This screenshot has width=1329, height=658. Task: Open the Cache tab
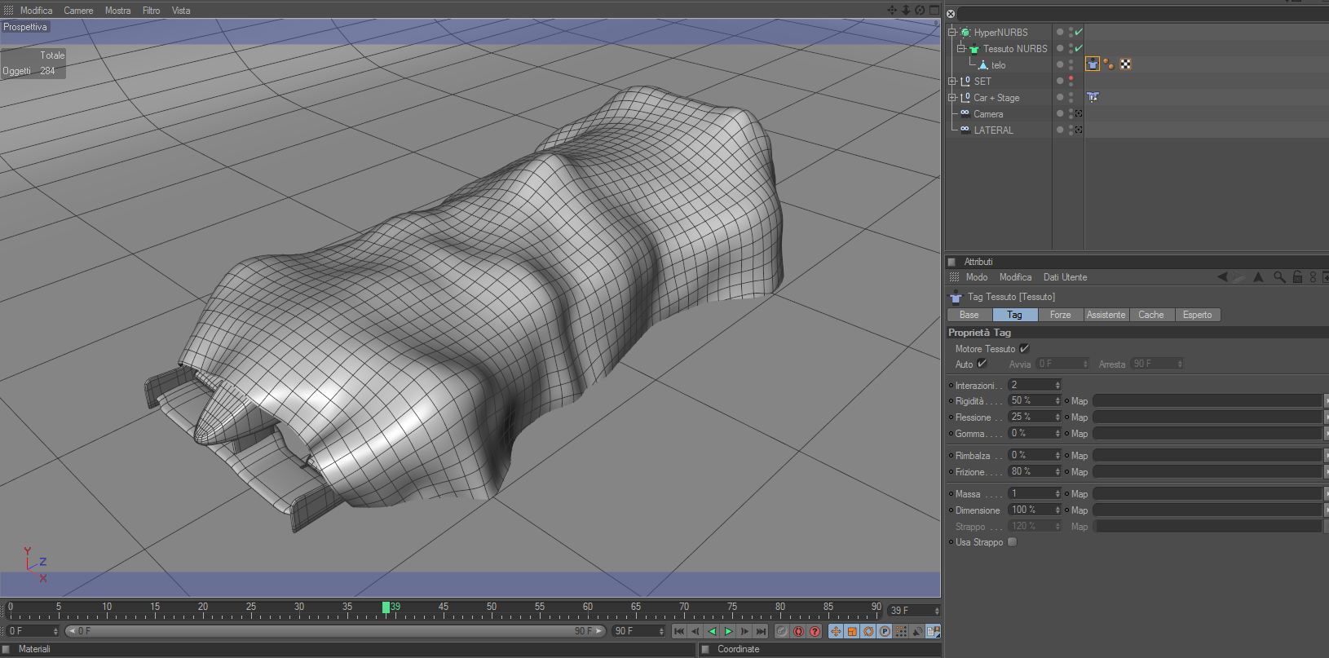(1150, 315)
